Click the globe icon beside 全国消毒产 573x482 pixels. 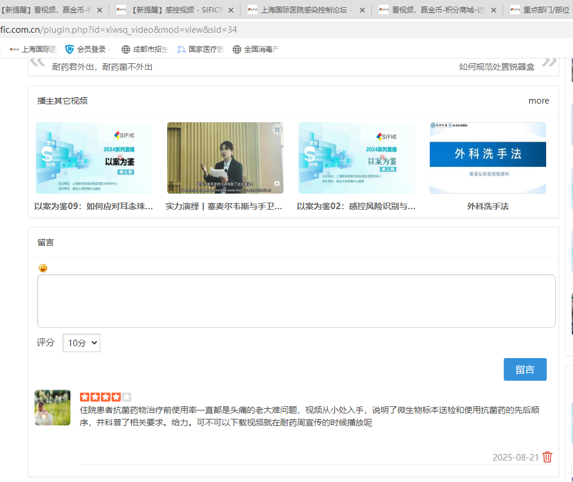point(235,49)
